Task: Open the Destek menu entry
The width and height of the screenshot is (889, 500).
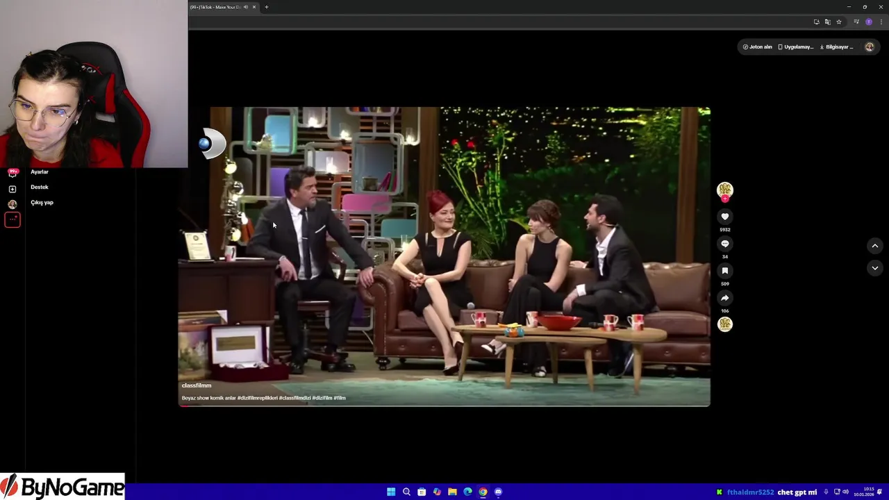Action: 40,187
